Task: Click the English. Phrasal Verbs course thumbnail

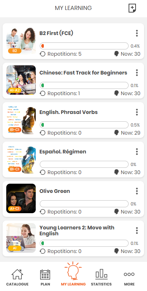Action: pos(21,120)
